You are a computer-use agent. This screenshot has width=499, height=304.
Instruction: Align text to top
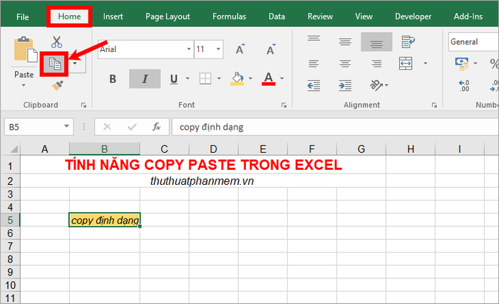pos(314,39)
